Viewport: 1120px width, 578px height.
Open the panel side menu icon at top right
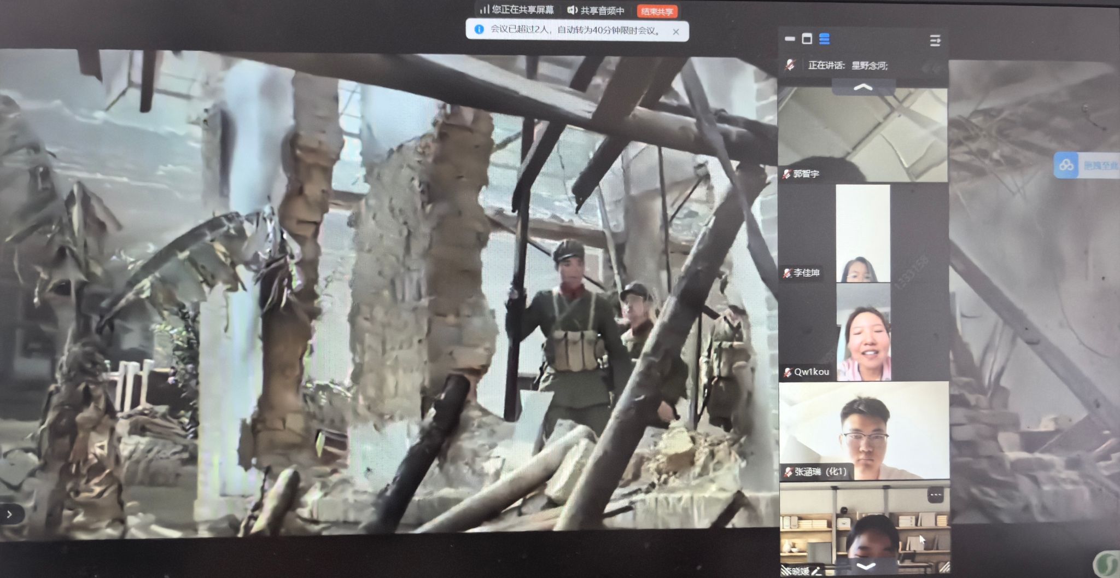point(935,40)
